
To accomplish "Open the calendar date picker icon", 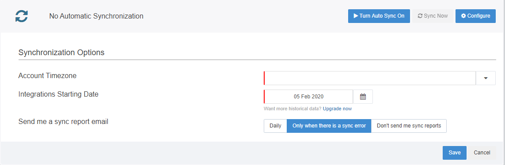I will (363, 97).
